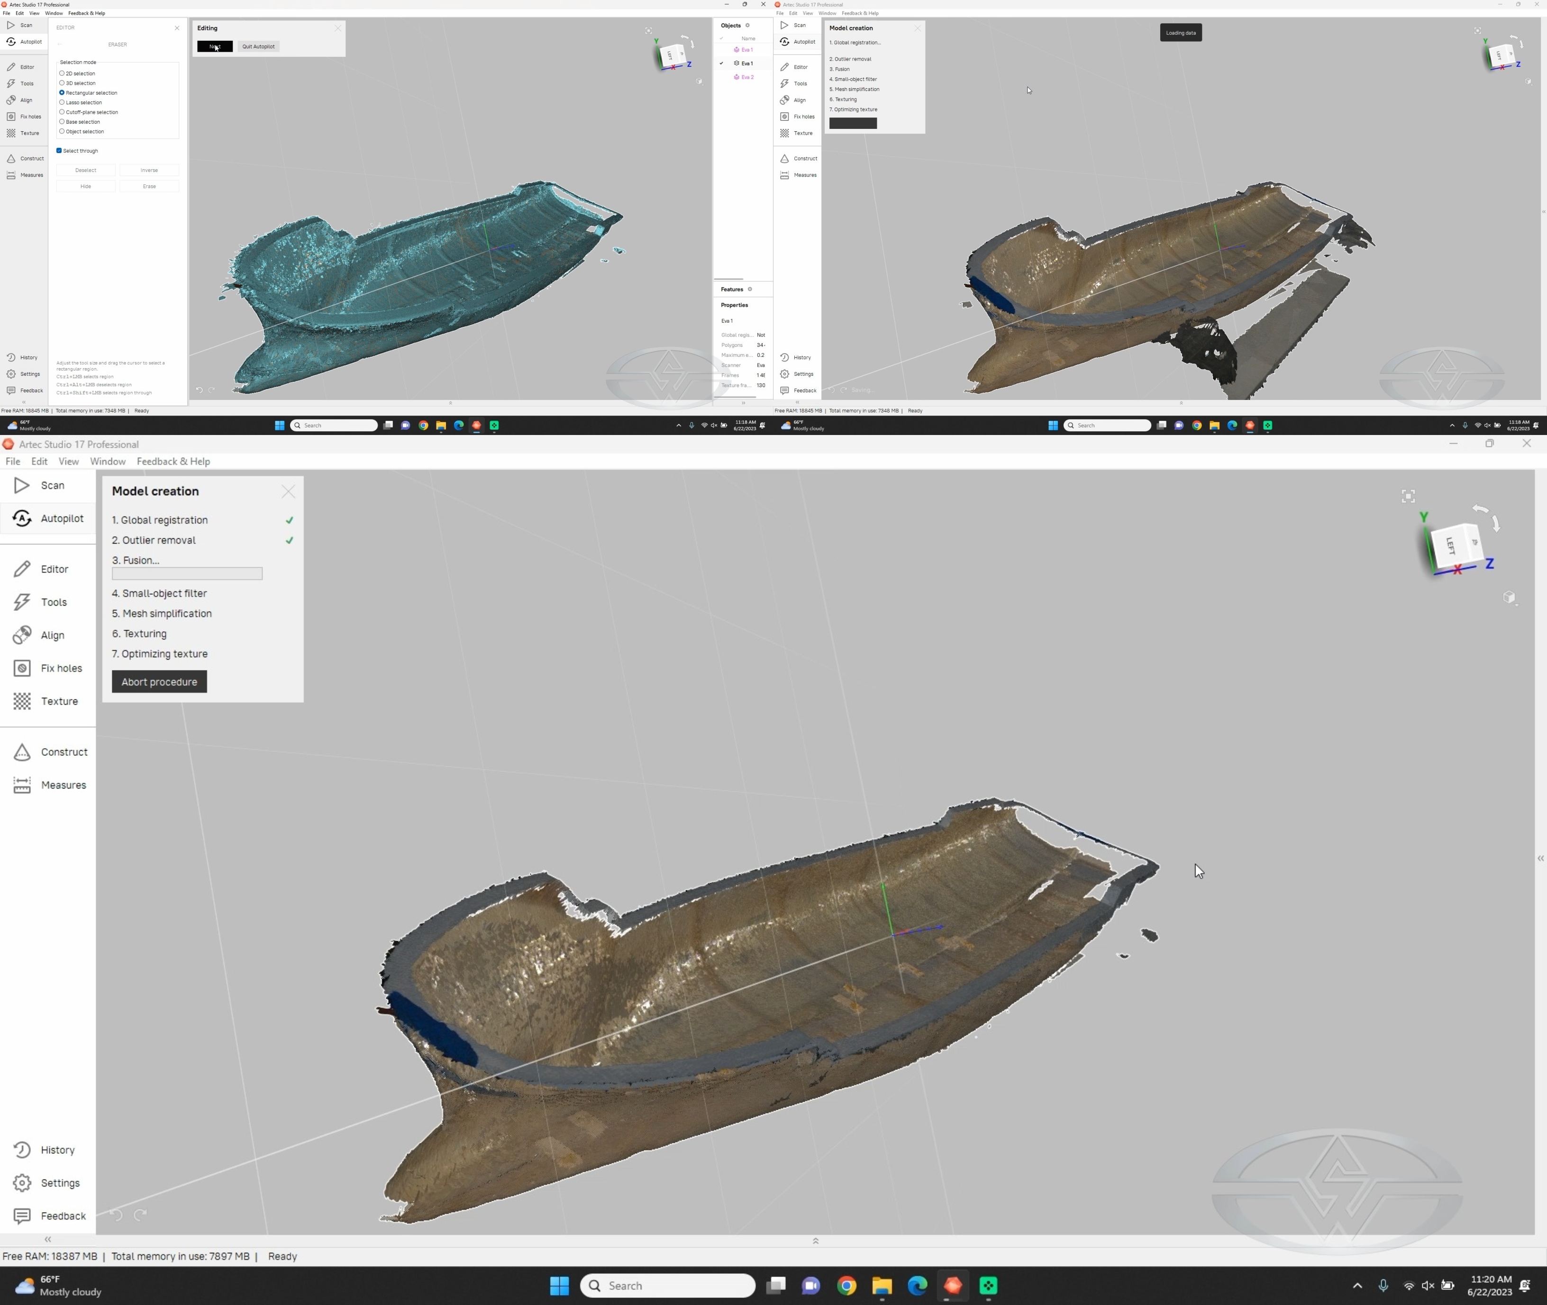Viewport: 1547px width, 1305px height.
Task: Select the Texture tool in large sidebar
Action: pos(48,701)
